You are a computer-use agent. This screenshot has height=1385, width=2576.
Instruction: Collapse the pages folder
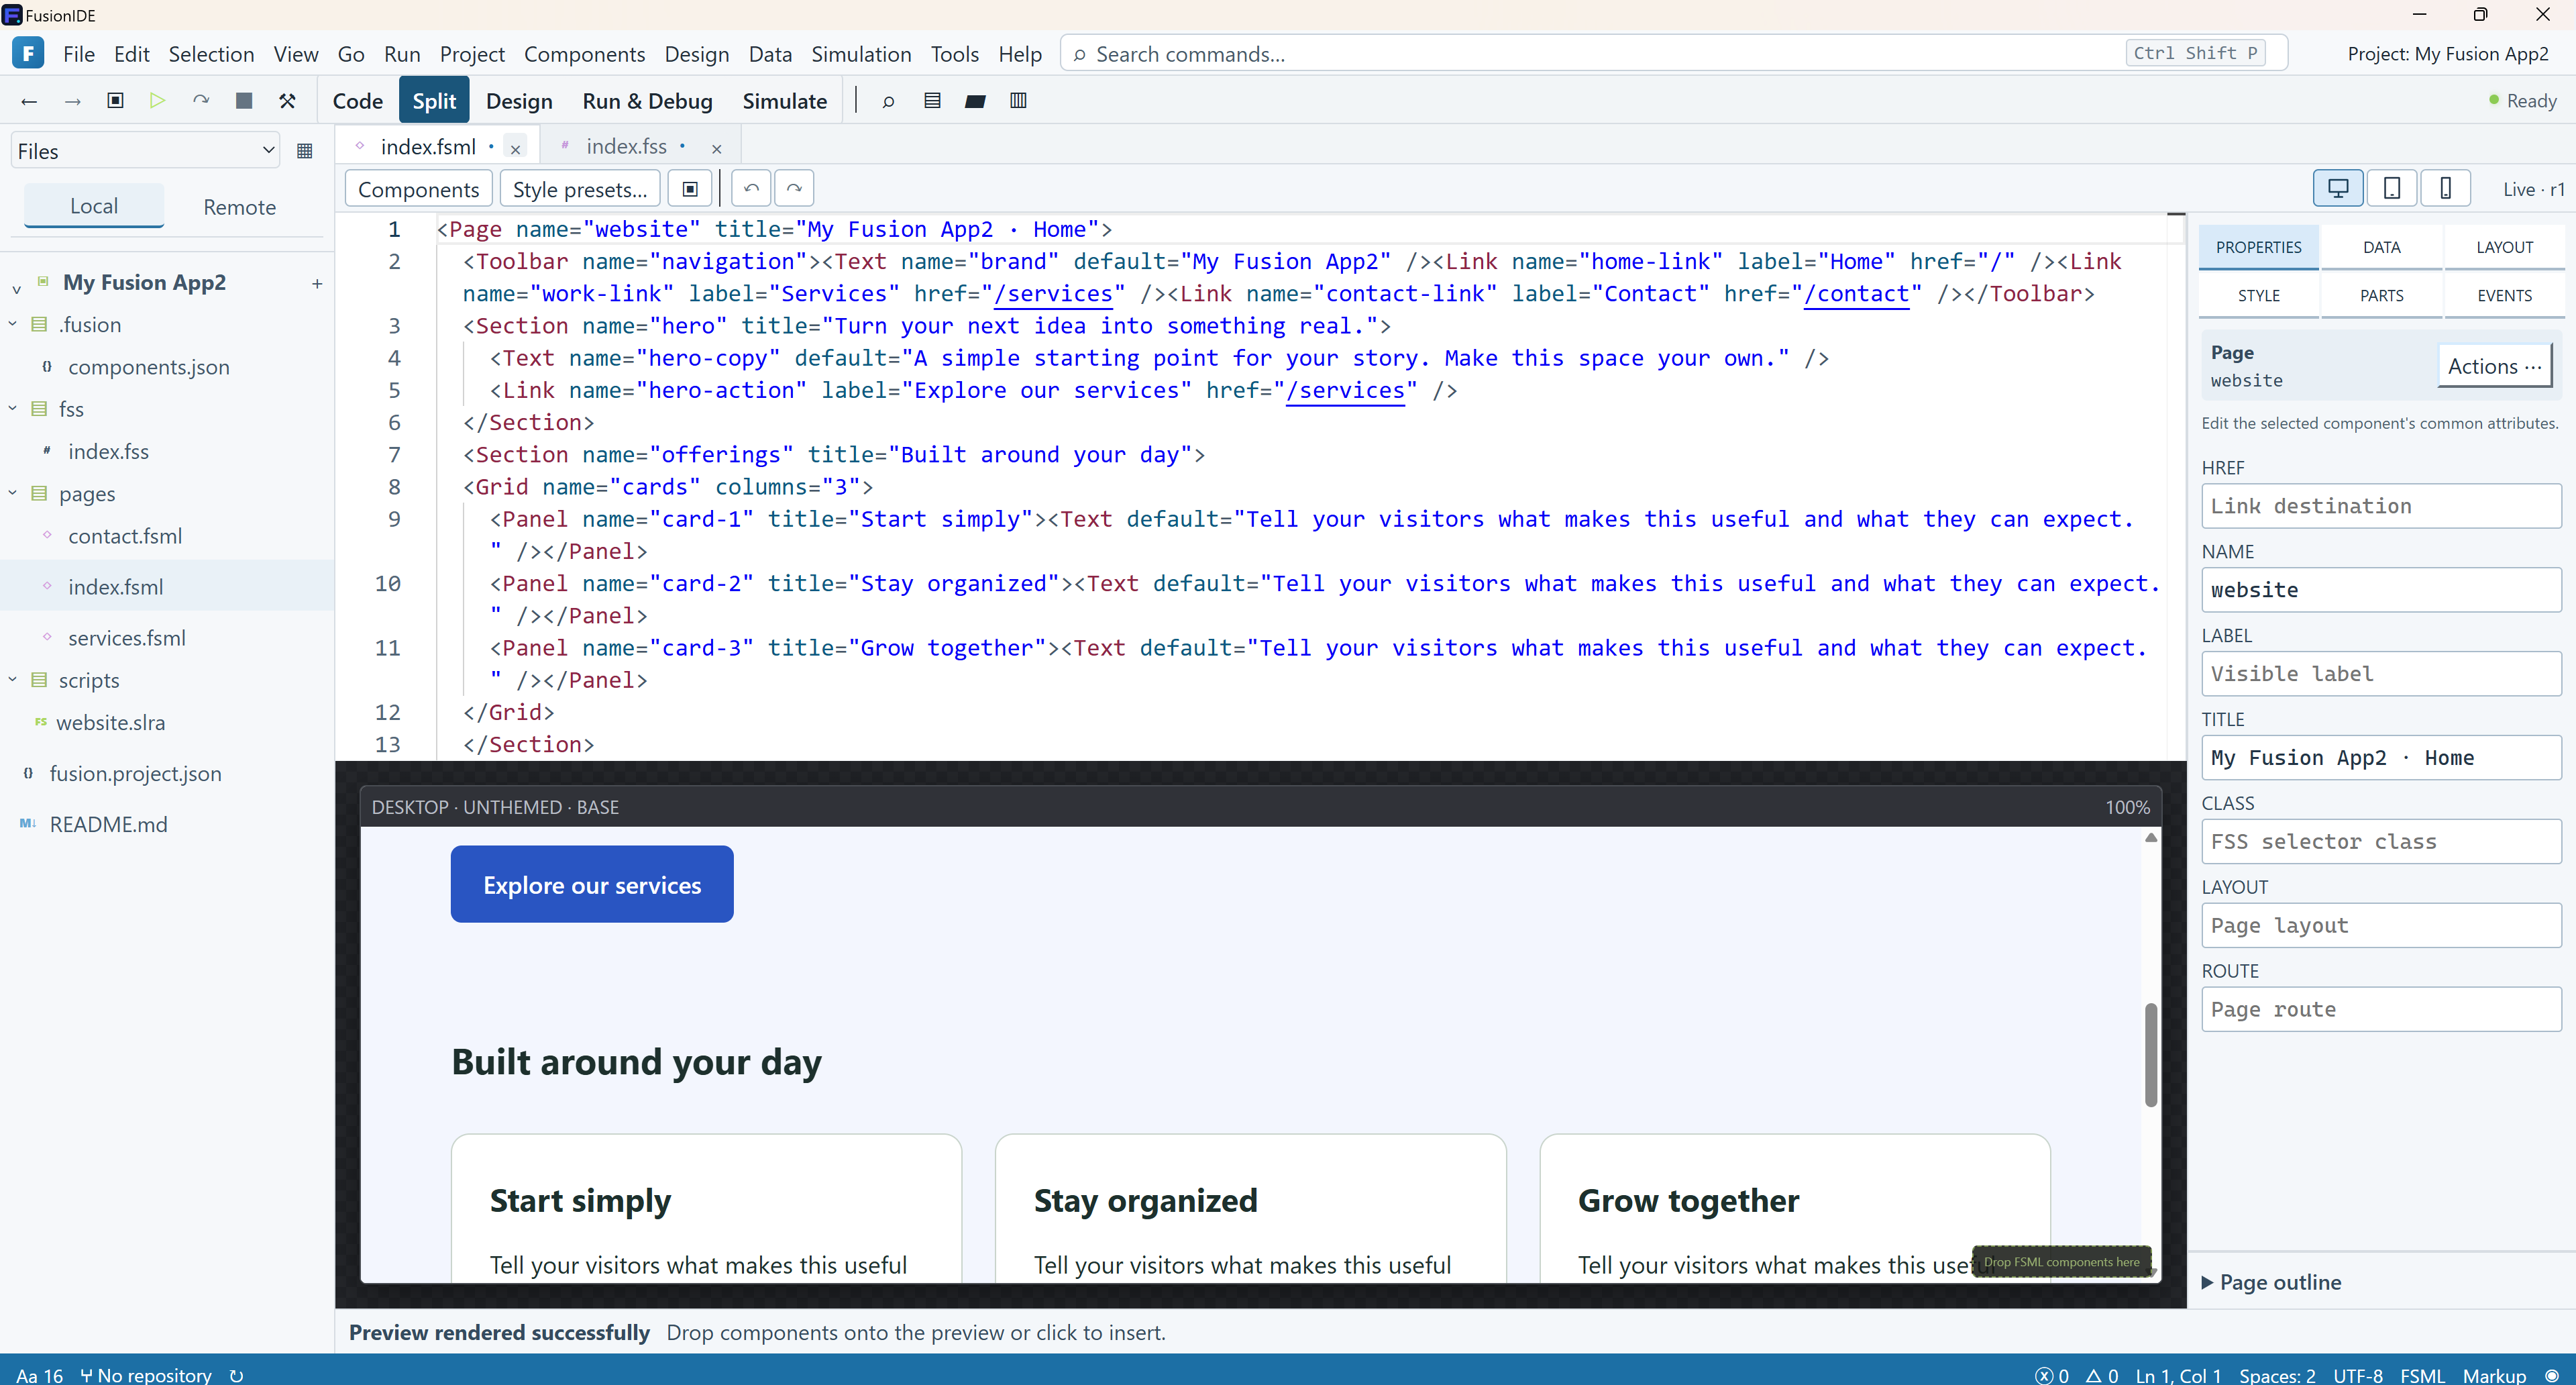pos(12,493)
